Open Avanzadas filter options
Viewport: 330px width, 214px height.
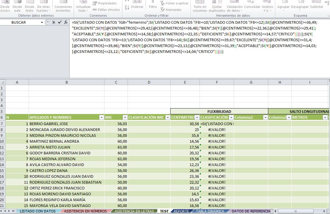click(171, 9)
